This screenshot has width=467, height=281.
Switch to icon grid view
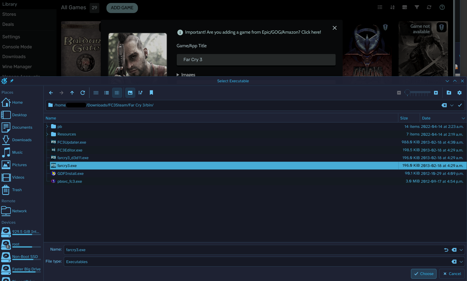(x=96, y=93)
